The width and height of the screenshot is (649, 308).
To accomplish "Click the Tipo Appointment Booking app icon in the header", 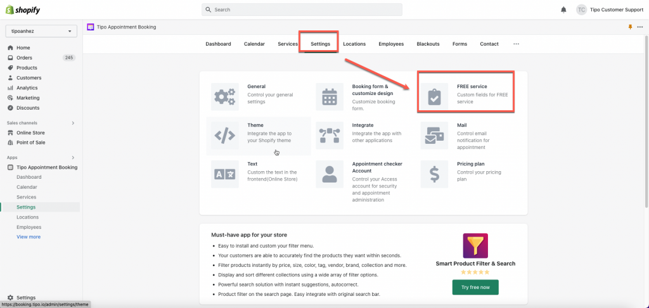I will [x=90, y=27].
